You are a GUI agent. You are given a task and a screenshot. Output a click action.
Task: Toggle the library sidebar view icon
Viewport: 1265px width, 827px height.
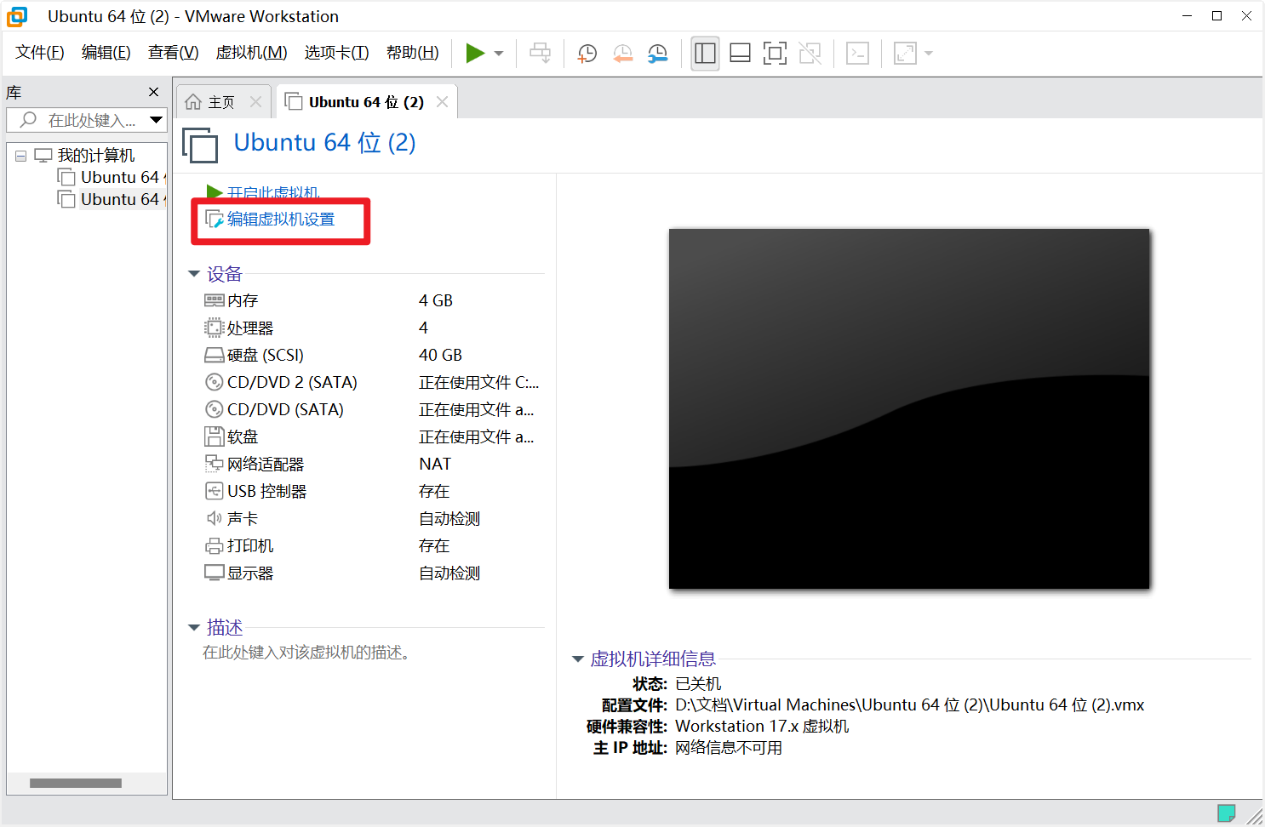tap(705, 54)
